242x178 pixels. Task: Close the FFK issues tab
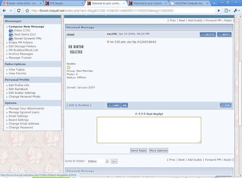pos(82,3)
